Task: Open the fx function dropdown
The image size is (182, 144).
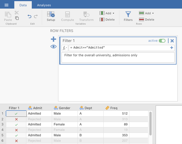Action: coord(65,48)
